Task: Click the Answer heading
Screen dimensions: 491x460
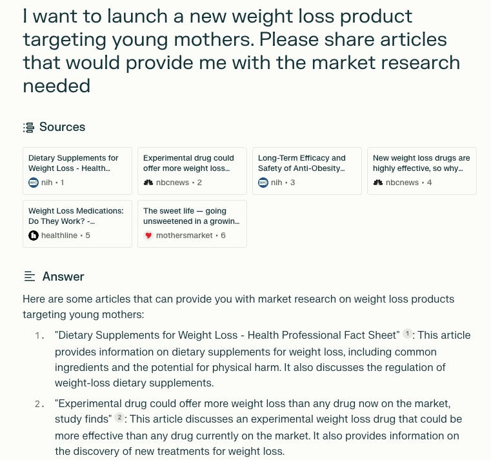Action: (x=63, y=277)
